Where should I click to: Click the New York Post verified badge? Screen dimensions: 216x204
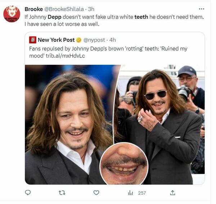point(79,40)
